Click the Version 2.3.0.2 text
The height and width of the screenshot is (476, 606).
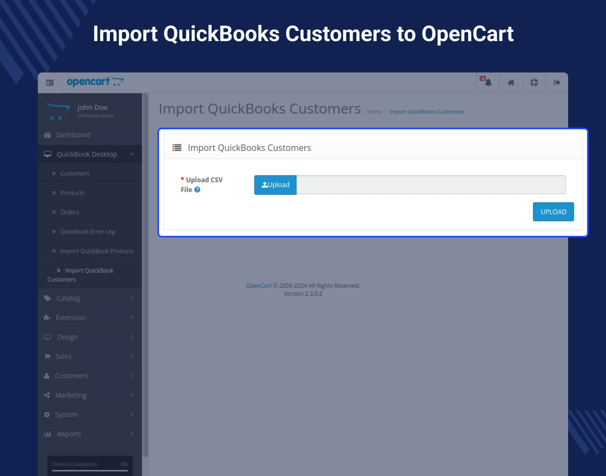point(303,294)
